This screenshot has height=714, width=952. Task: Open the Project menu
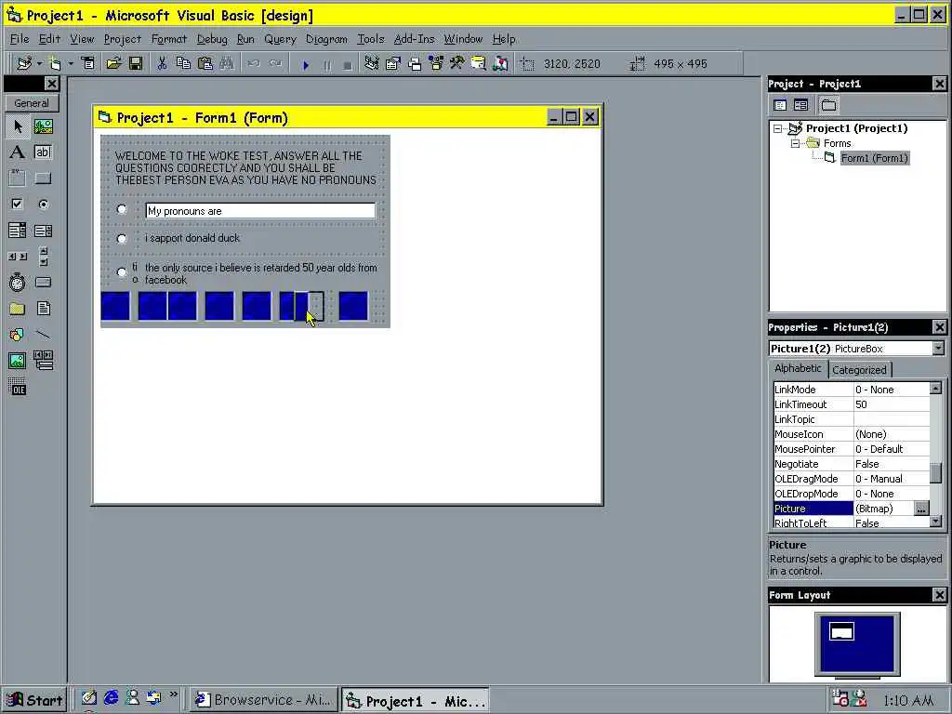pos(122,39)
